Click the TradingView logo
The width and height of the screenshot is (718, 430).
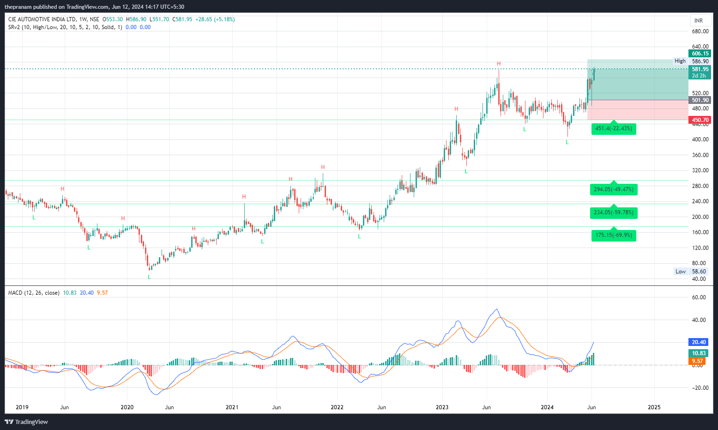pos(26,422)
